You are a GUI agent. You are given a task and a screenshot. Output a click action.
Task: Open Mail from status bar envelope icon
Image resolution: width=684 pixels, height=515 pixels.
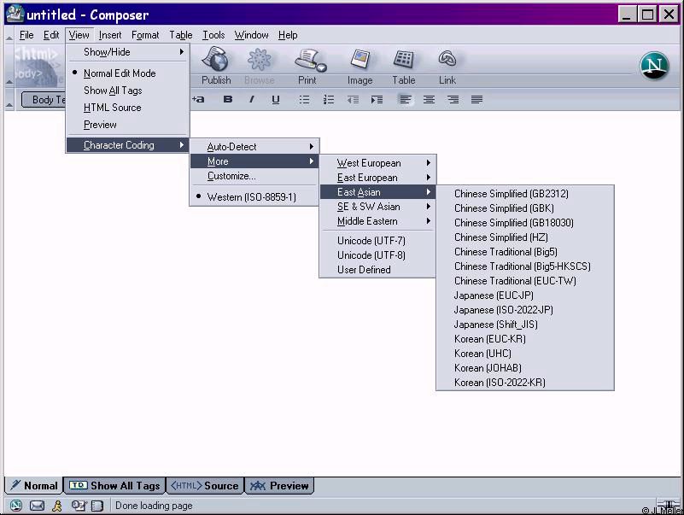pos(37,506)
